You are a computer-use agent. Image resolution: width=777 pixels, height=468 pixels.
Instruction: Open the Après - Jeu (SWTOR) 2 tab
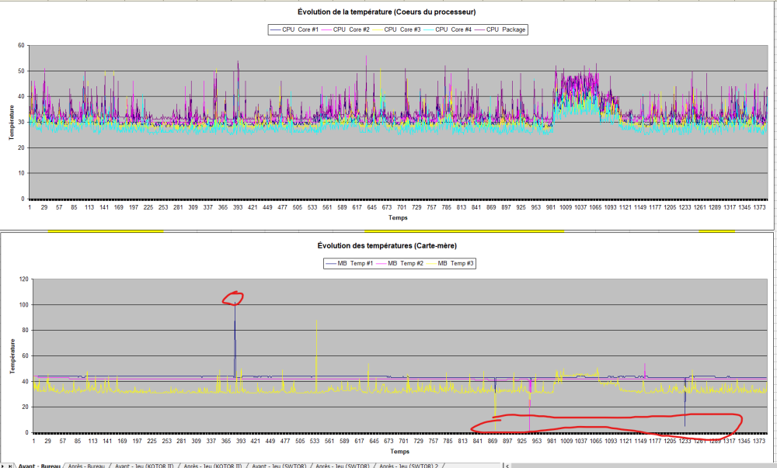409,466
